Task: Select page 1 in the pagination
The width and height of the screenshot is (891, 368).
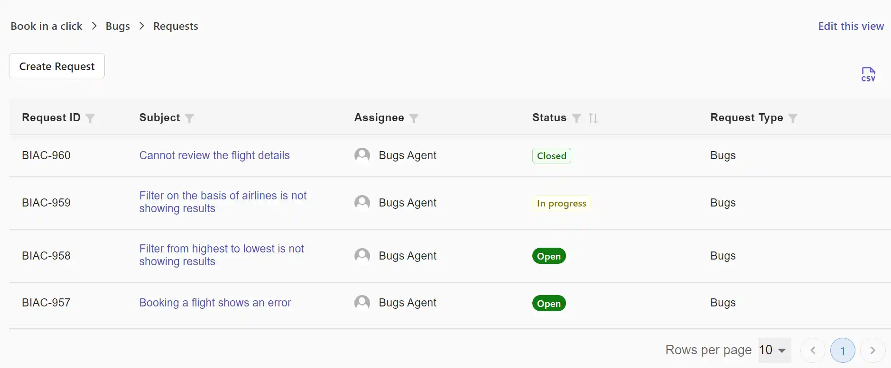Action: 843,350
